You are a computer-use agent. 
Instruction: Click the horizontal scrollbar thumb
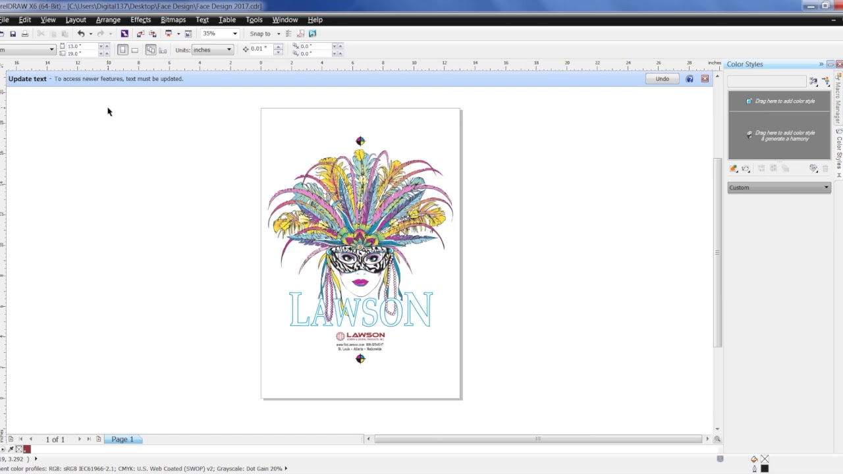coord(537,439)
